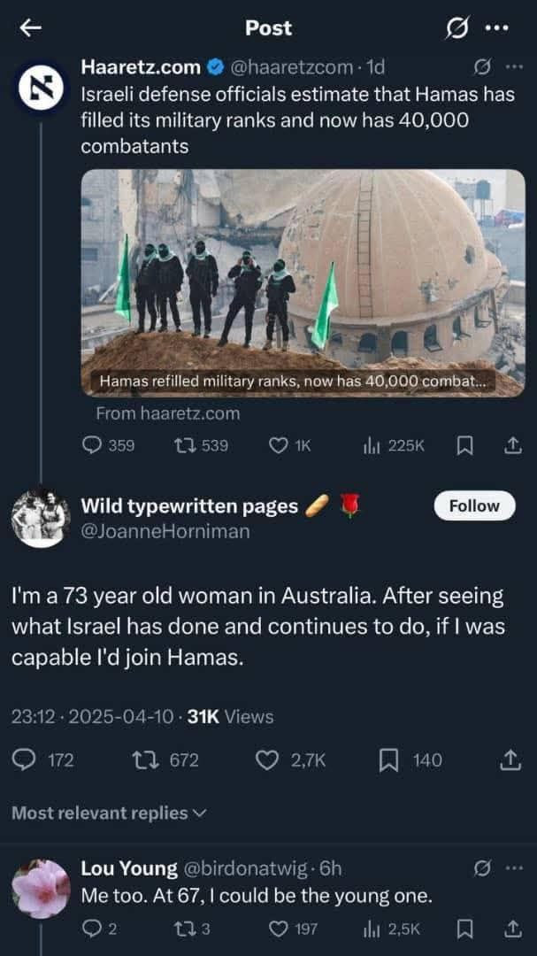Tap the back arrow
This screenshot has height=956, width=537.
point(30,27)
